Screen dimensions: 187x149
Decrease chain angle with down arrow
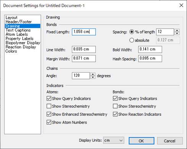(93, 77)
